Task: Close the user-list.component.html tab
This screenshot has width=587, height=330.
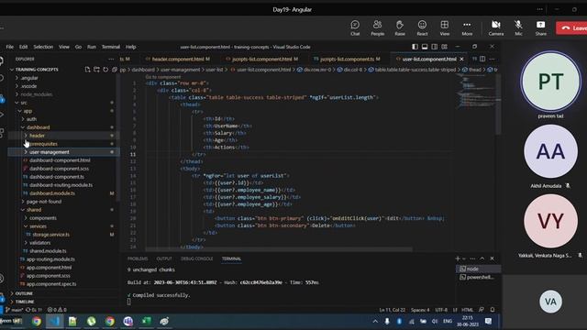Action: click(x=461, y=59)
